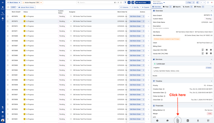Viewport: 214px width, 123px height.
Task: Open the share icon in detail panel
Action: click(197, 3)
